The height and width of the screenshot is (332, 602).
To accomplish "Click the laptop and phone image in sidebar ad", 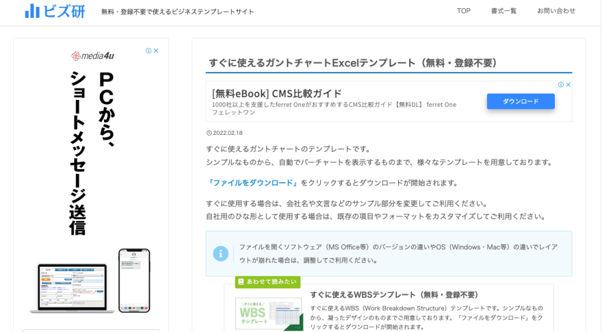I will 90,281.
